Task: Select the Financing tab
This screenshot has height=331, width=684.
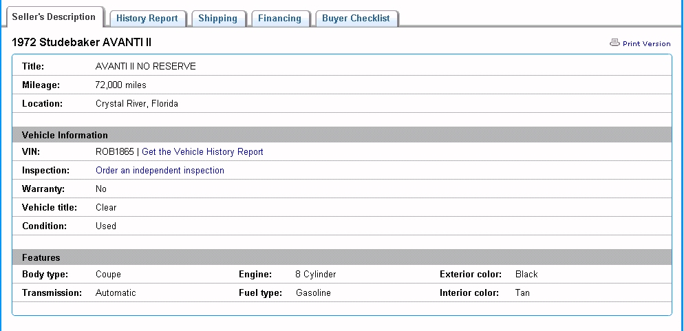Action: [x=279, y=19]
